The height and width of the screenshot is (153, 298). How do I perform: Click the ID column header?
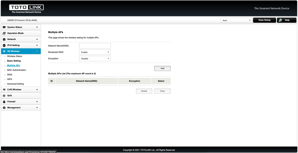tap(52, 81)
